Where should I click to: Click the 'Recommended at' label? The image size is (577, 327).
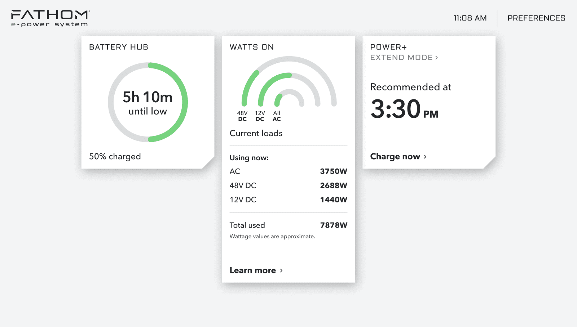click(411, 87)
